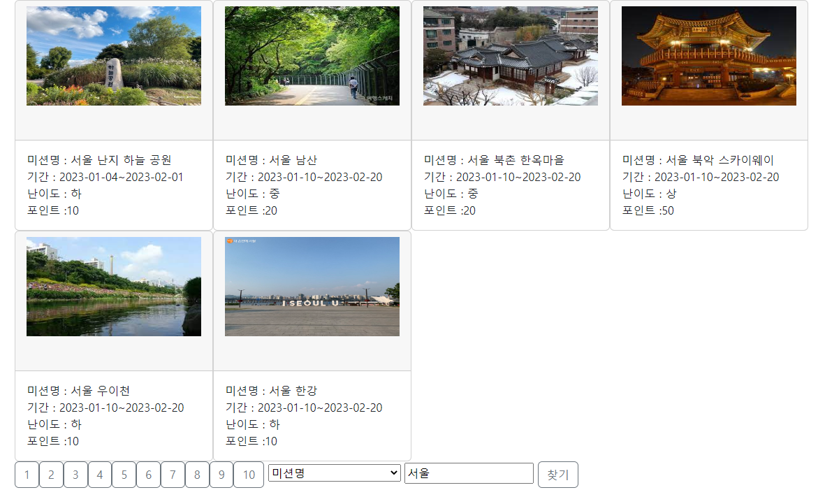Open the 미션명 search field dropdown
Image resolution: width=825 pixels, height=497 pixels.
point(333,473)
